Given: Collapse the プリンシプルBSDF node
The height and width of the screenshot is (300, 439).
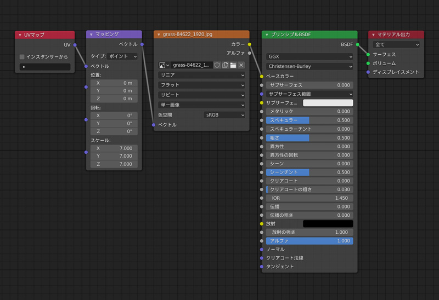Looking at the screenshot, I should (x=267, y=35).
